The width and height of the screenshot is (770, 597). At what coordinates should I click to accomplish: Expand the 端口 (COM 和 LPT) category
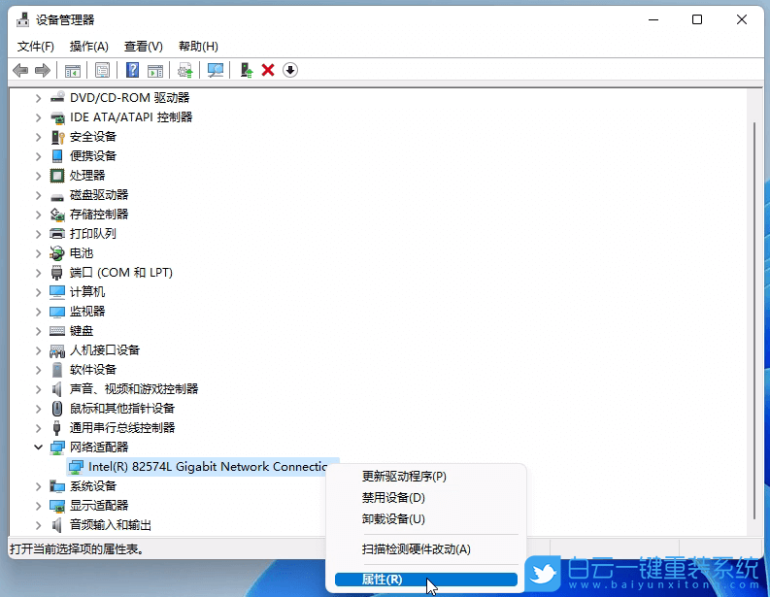tap(38, 273)
